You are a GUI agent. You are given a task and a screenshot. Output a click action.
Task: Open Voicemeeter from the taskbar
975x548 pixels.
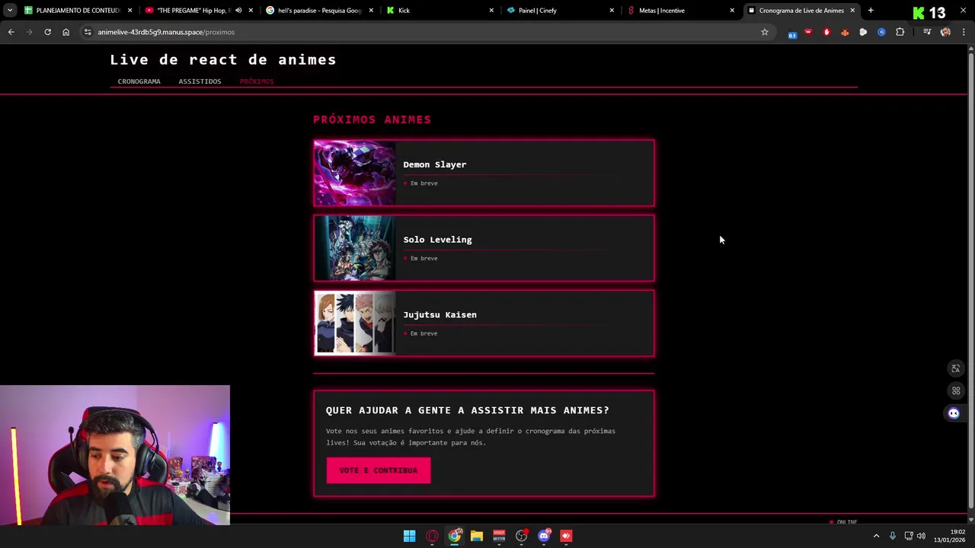(x=499, y=536)
